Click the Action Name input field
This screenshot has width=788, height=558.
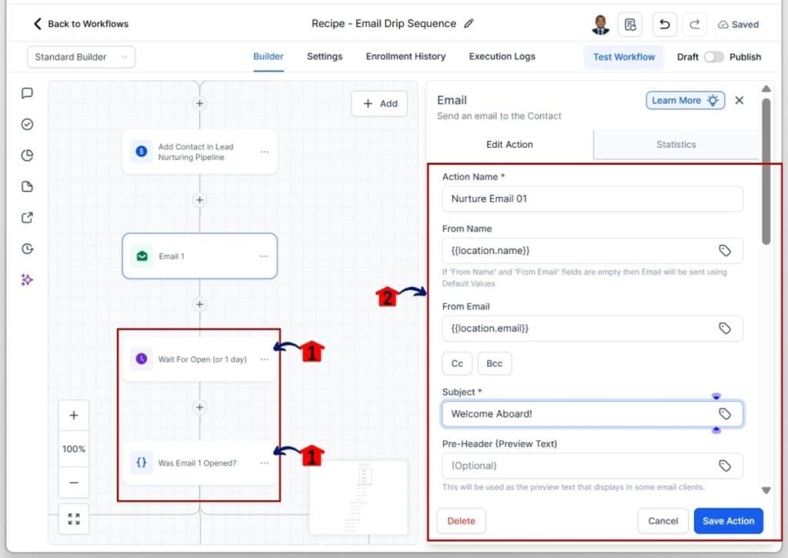tap(592, 199)
